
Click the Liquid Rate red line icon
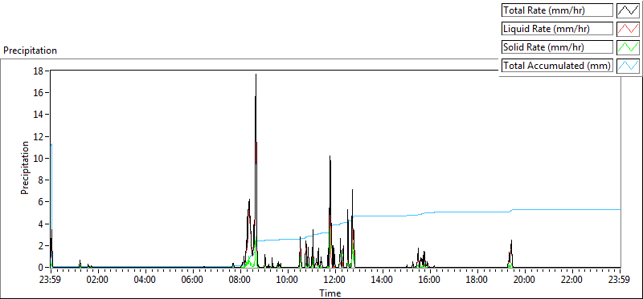point(629,29)
